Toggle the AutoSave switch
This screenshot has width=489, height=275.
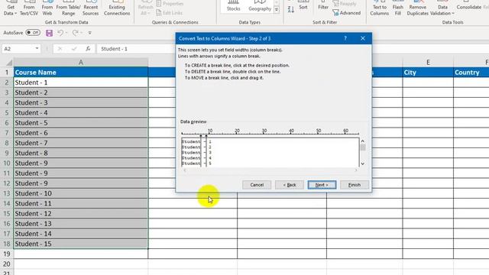(x=33, y=32)
